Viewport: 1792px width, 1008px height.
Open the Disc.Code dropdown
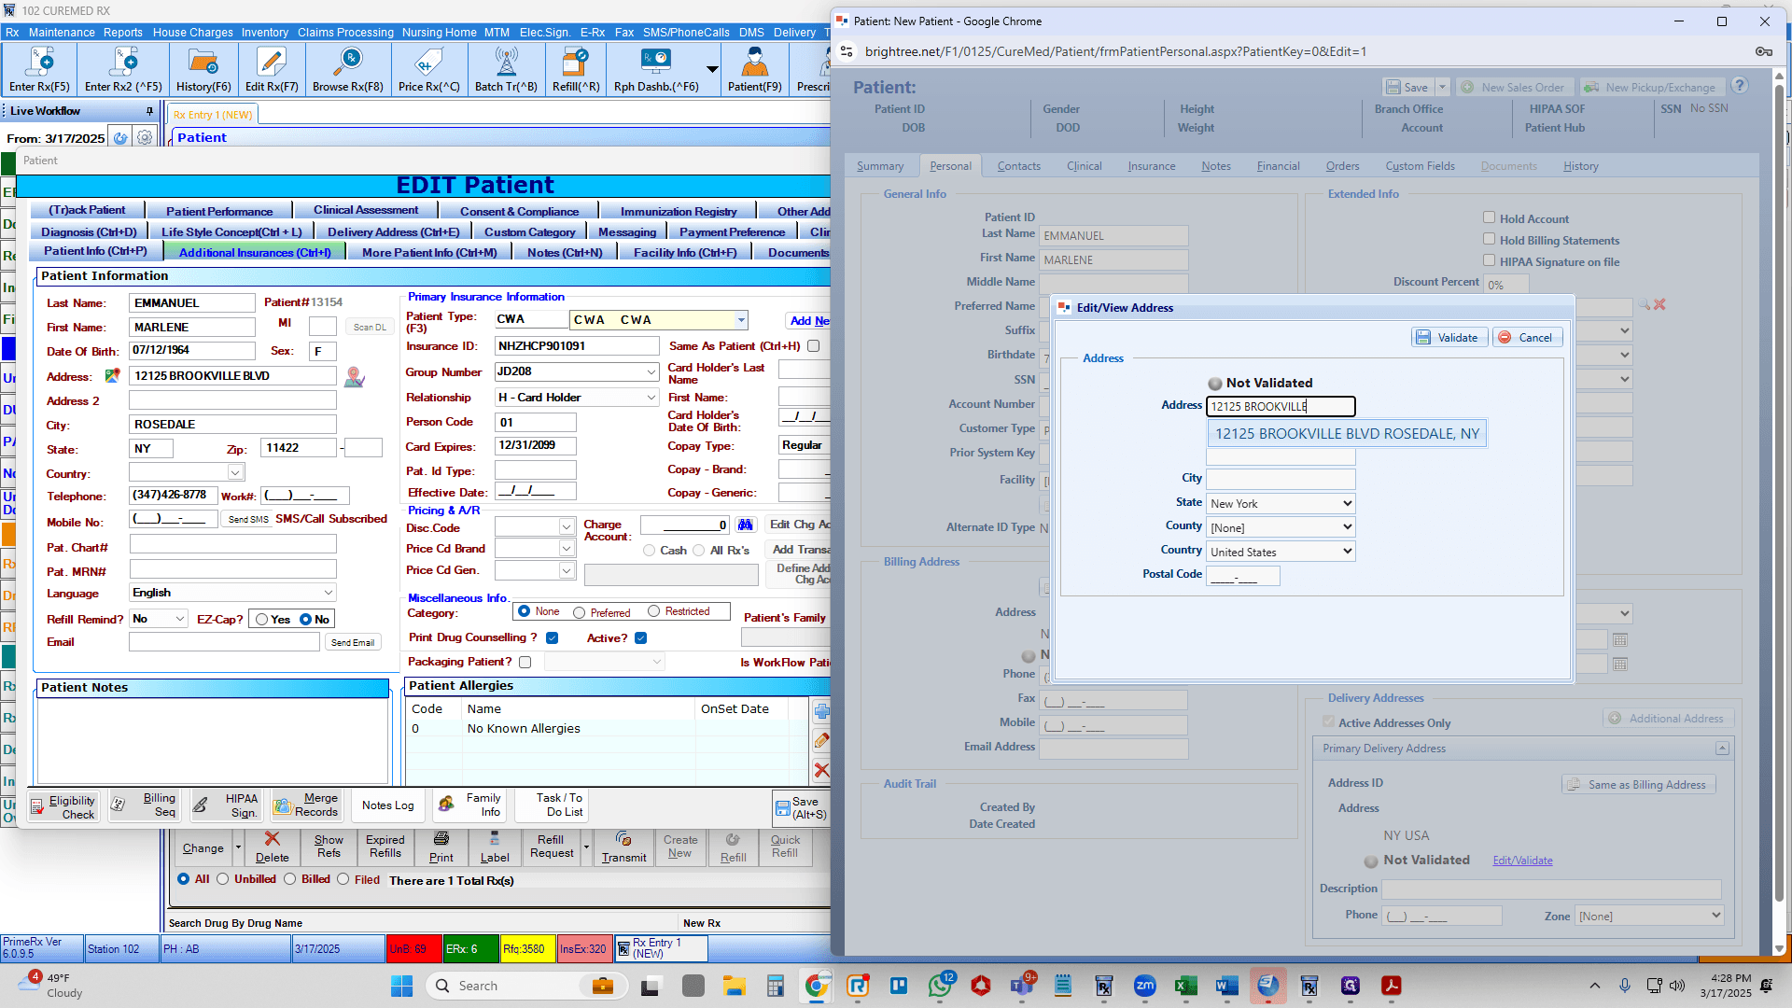click(x=567, y=527)
